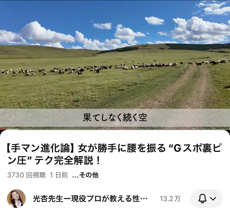Seek using the red progress bar
The width and height of the screenshot is (230, 212).
[x=3, y=130]
